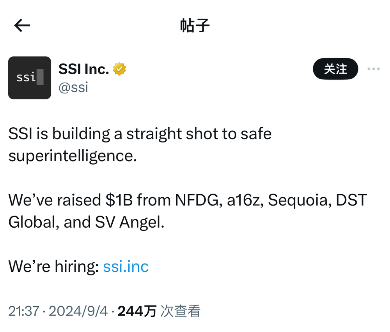Click the Global, and SV Angel line
The image size is (390, 332).
point(86,222)
